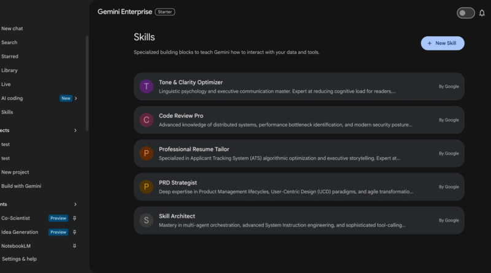Expand the AI coding submenu chevron
This screenshot has width=491, height=273.
76,98
